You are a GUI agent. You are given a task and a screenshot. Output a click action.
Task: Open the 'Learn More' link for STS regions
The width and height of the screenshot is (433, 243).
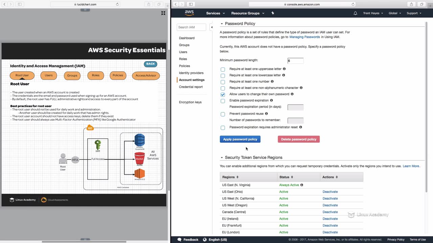(411, 166)
